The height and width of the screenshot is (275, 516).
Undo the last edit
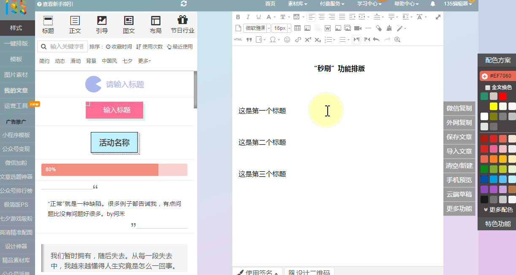tap(376, 40)
